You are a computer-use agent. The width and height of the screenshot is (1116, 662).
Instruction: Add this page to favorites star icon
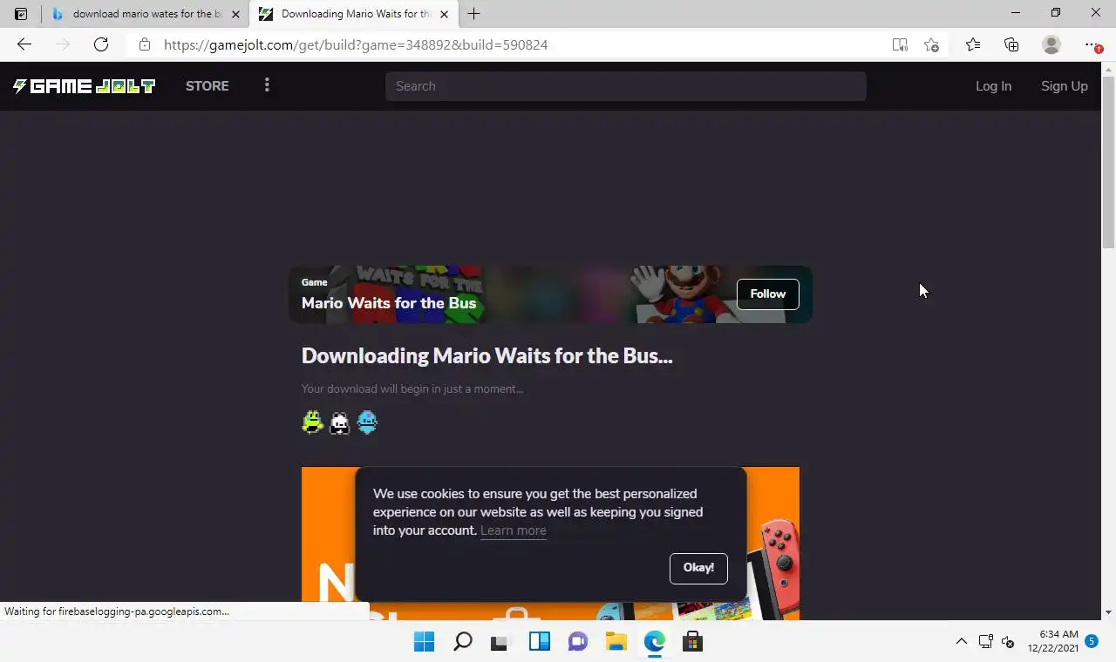(x=931, y=44)
